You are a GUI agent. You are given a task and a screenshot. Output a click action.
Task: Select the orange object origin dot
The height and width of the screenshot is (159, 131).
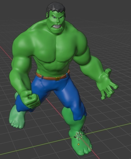pos(79,145)
